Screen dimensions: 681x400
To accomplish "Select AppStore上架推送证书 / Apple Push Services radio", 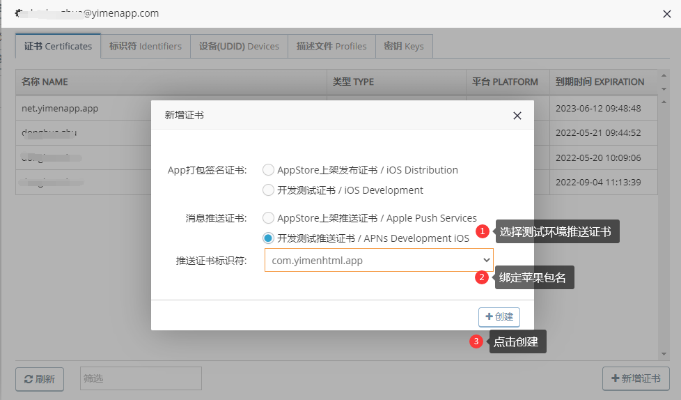I will [268, 218].
